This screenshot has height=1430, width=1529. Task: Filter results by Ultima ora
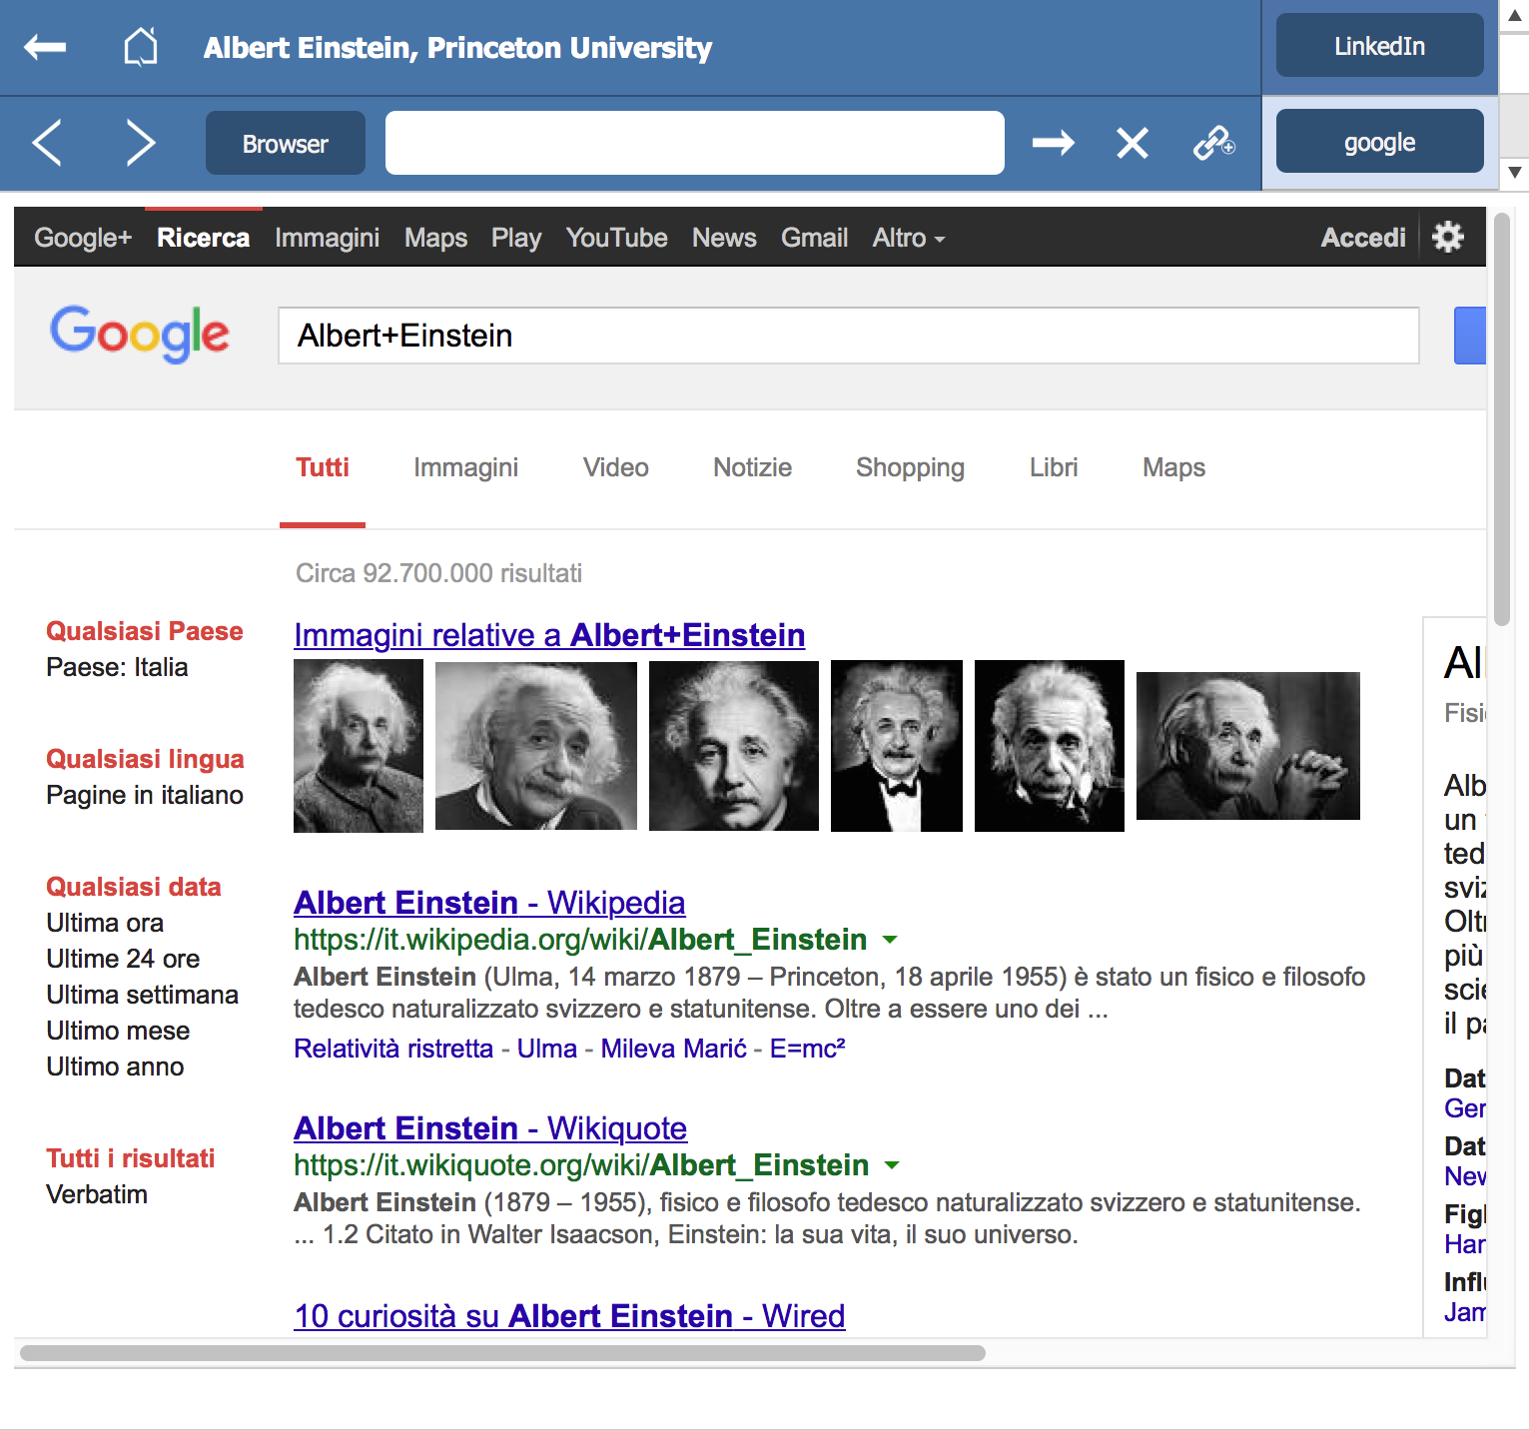point(105,923)
